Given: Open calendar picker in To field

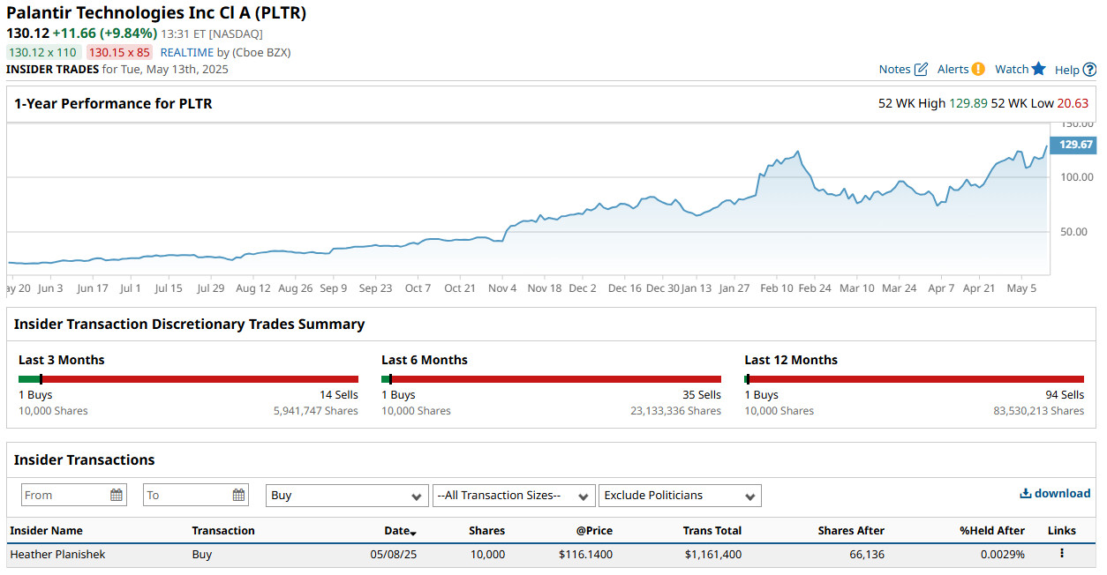Looking at the screenshot, I should click(238, 495).
